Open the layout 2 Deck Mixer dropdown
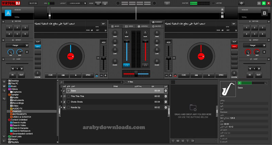Screen dimensions: 272x145 click(77, 3)
